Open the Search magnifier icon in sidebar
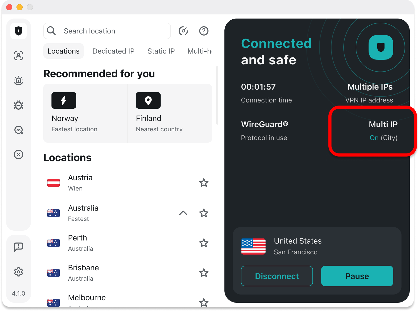Viewport: 419px width, 311px height. [19, 130]
